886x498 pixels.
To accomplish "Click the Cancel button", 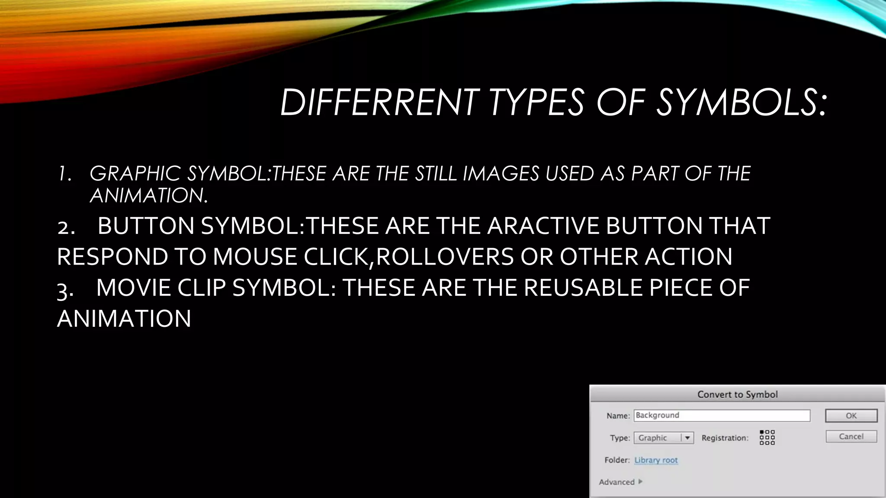I will click(851, 436).
